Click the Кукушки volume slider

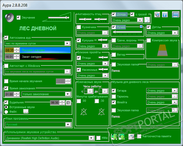pyautogui.click(x=102, y=40)
